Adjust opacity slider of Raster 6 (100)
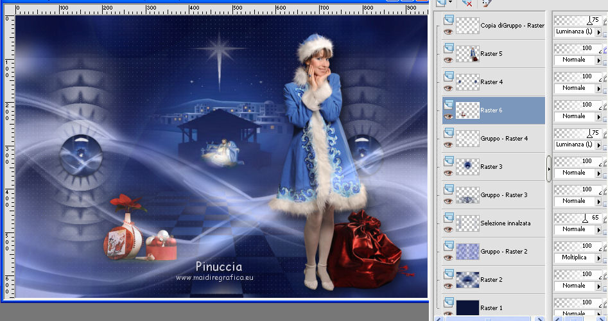 [x=577, y=105]
